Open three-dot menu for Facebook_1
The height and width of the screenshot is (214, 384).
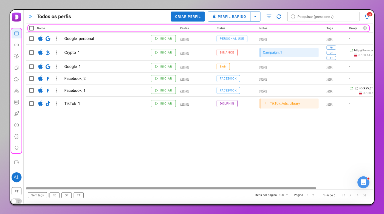(x=56, y=91)
